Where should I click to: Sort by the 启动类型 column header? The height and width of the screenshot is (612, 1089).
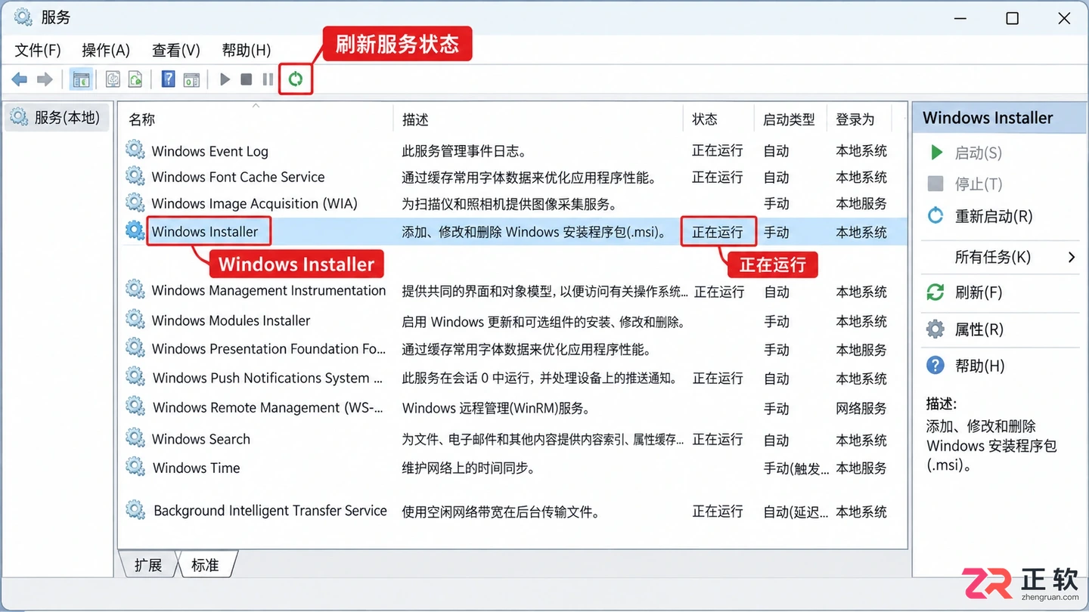coord(789,119)
